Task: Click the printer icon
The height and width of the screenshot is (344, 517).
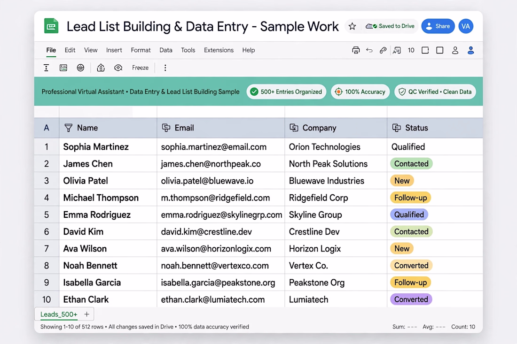Action: pyautogui.click(x=356, y=50)
